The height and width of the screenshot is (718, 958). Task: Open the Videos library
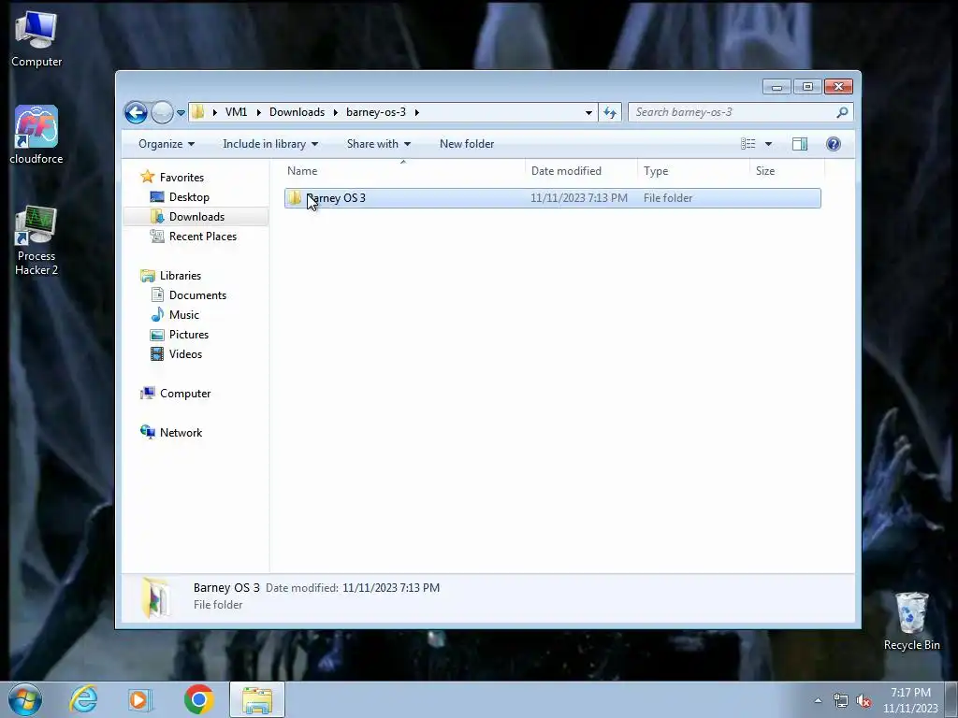point(185,353)
